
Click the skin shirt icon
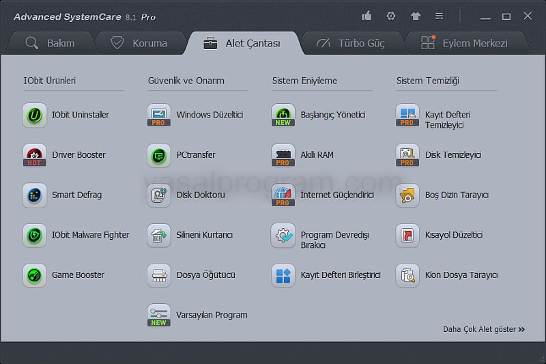[416, 16]
